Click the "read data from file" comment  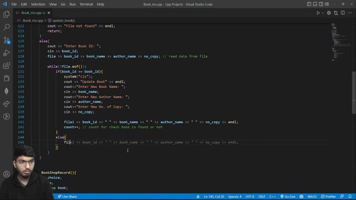tap(185, 56)
